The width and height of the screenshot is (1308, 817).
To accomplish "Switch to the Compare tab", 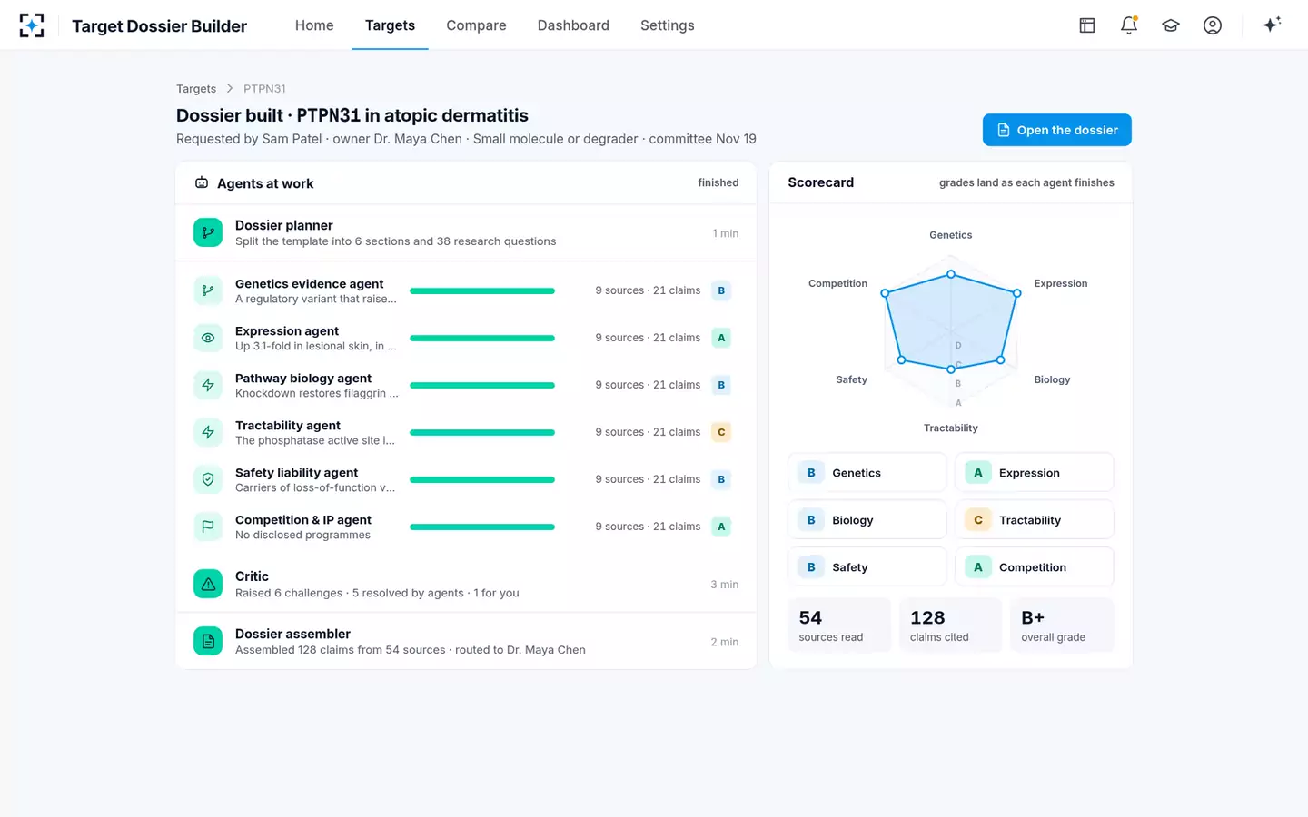I will point(476,25).
